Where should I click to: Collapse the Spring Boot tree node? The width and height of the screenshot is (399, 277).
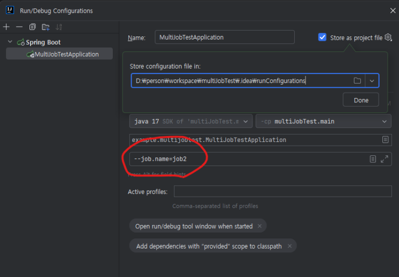(x=10, y=42)
